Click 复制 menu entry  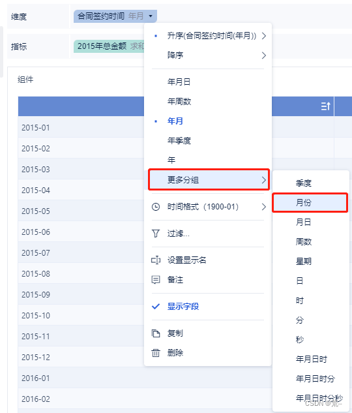[x=208, y=333]
